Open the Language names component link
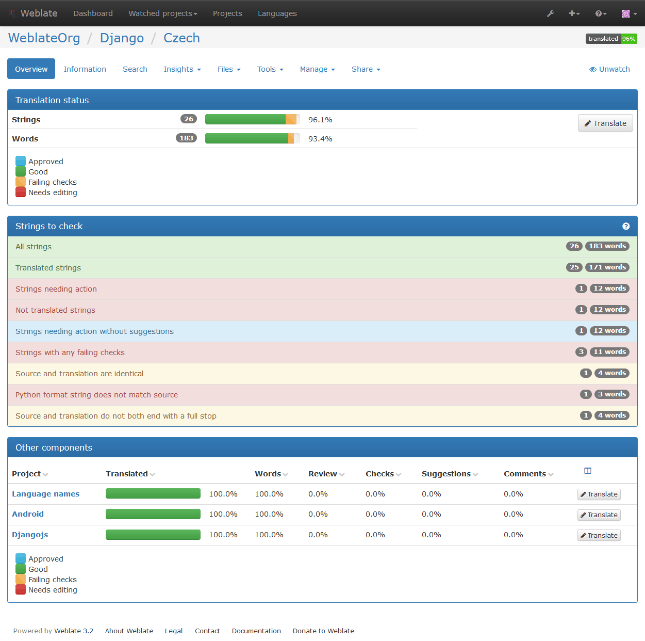 [x=46, y=494]
